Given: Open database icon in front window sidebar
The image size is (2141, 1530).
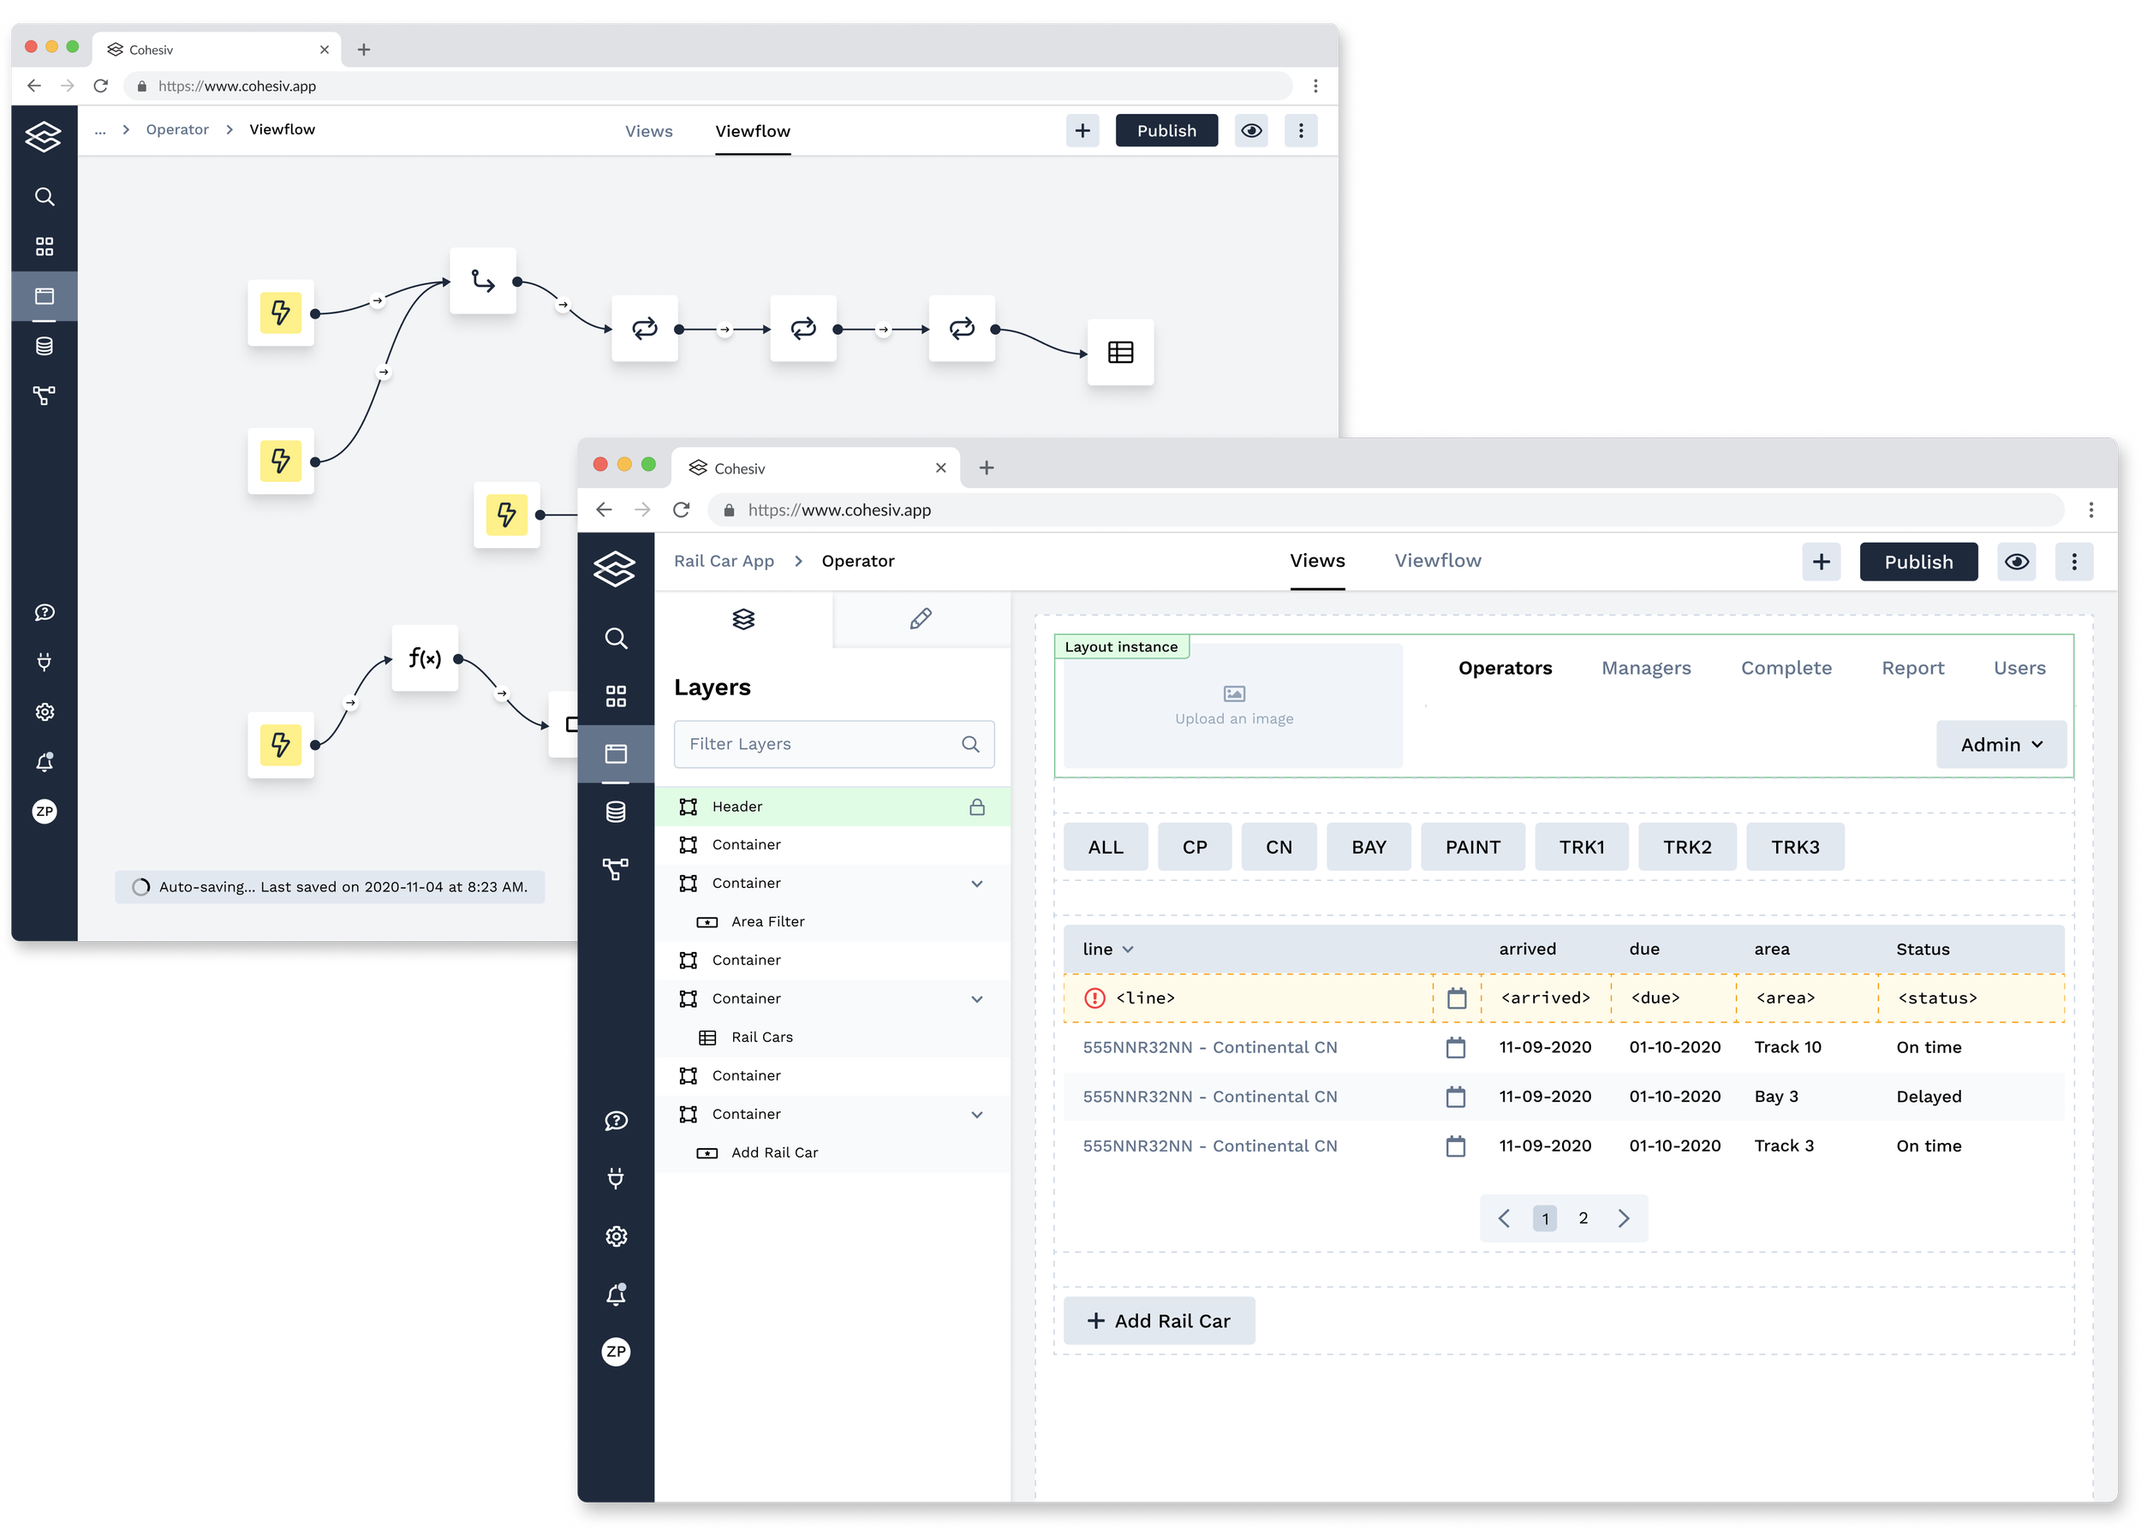Looking at the screenshot, I should pyautogui.click(x=616, y=811).
